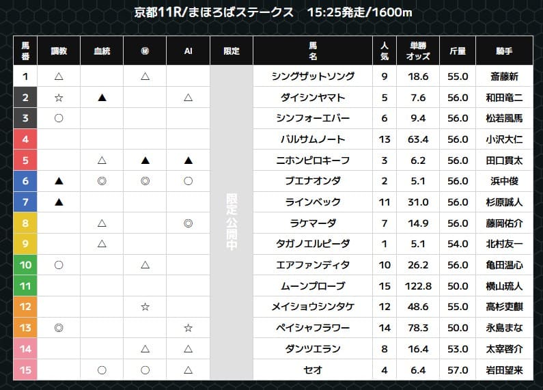Image resolution: width=543 pixels, height=390 pixels.
Task: Click the star mark in horse 2's 調教 cell
Action: (x=59, y=98)
